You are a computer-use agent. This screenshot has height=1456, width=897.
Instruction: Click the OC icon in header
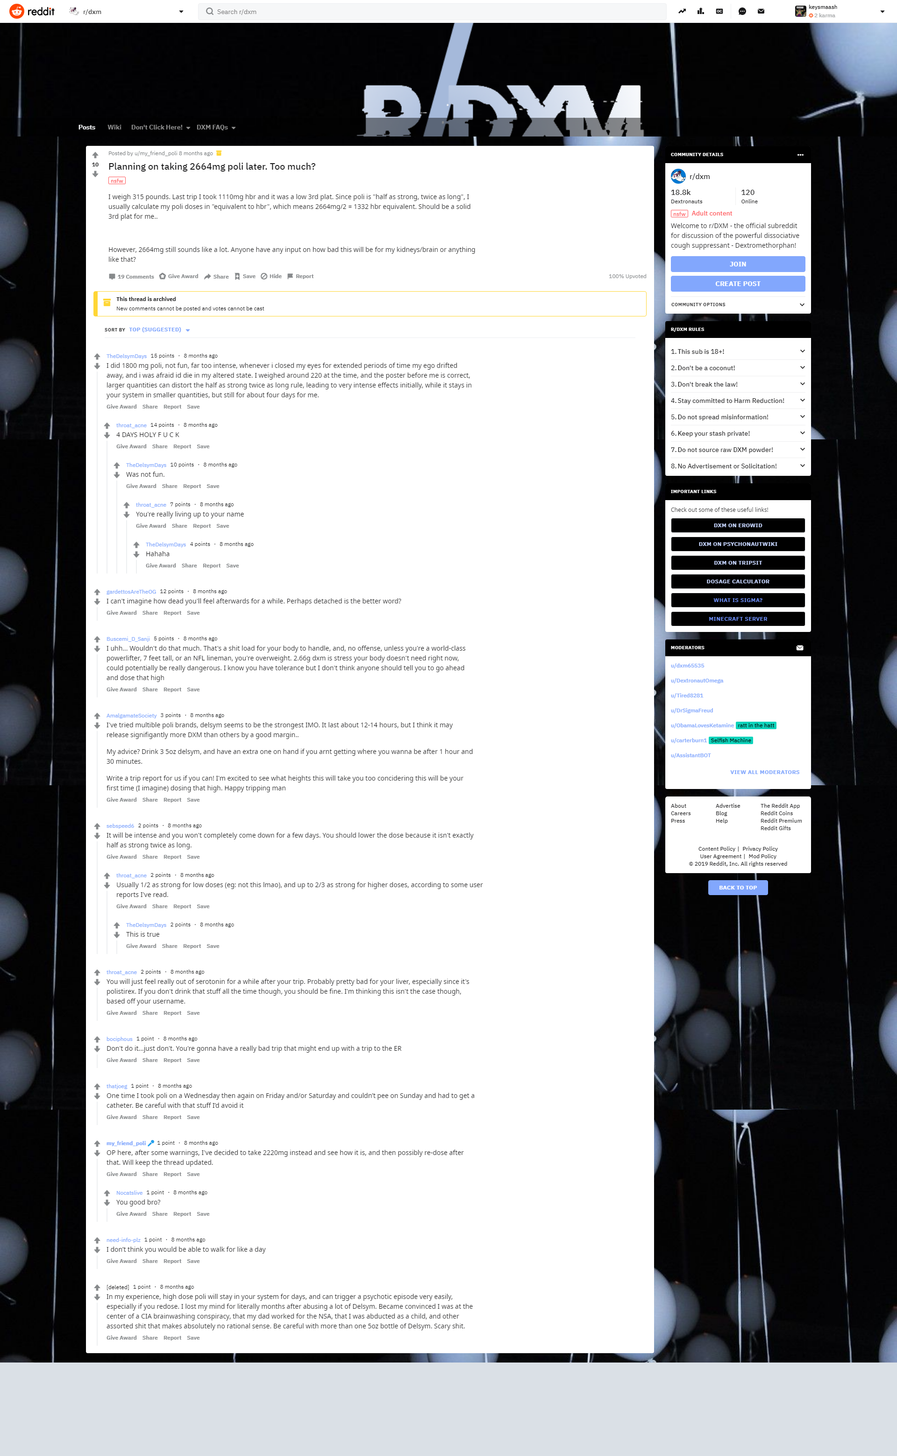[x=719, y=11]
